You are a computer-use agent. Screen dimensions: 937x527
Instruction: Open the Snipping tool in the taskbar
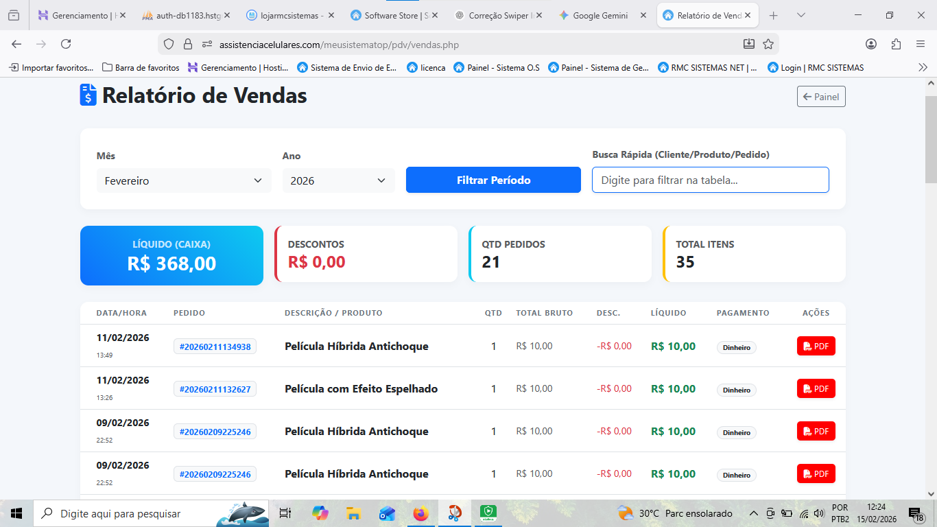click(x=455, y=513)
